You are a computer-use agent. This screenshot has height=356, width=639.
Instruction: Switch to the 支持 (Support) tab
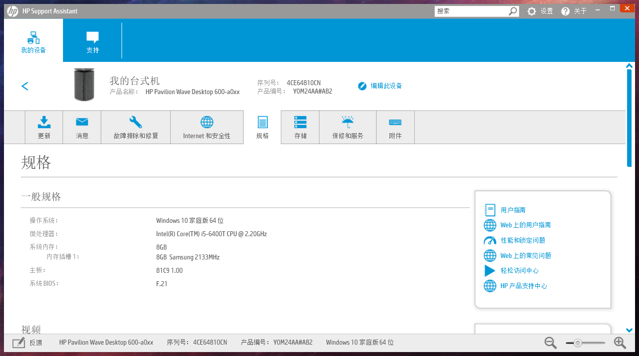[92, 42]
